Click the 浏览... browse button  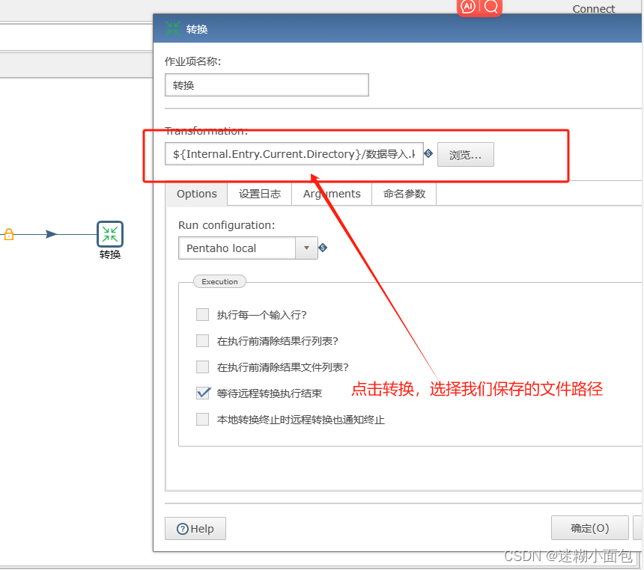point(465,155)
